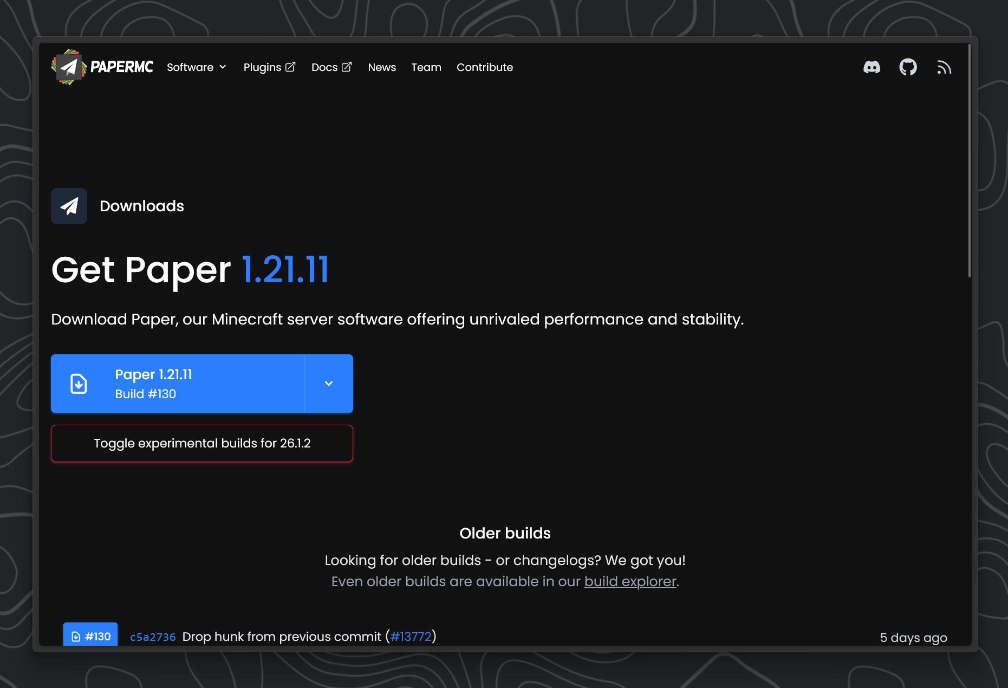This screenshot has width=1008, height=688.
Task: Click the download icon on the #130 build badge
Action: point(76,637)
